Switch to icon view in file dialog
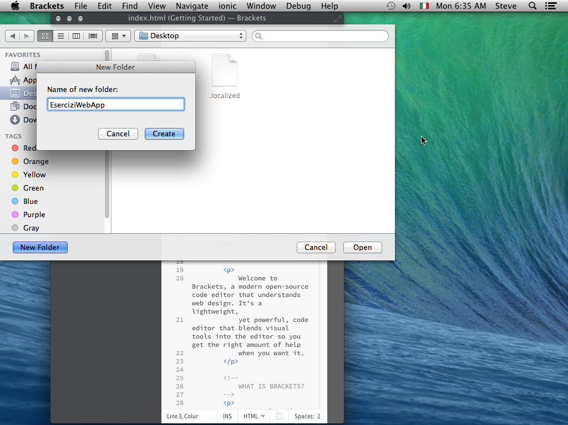 coord(45,36)
